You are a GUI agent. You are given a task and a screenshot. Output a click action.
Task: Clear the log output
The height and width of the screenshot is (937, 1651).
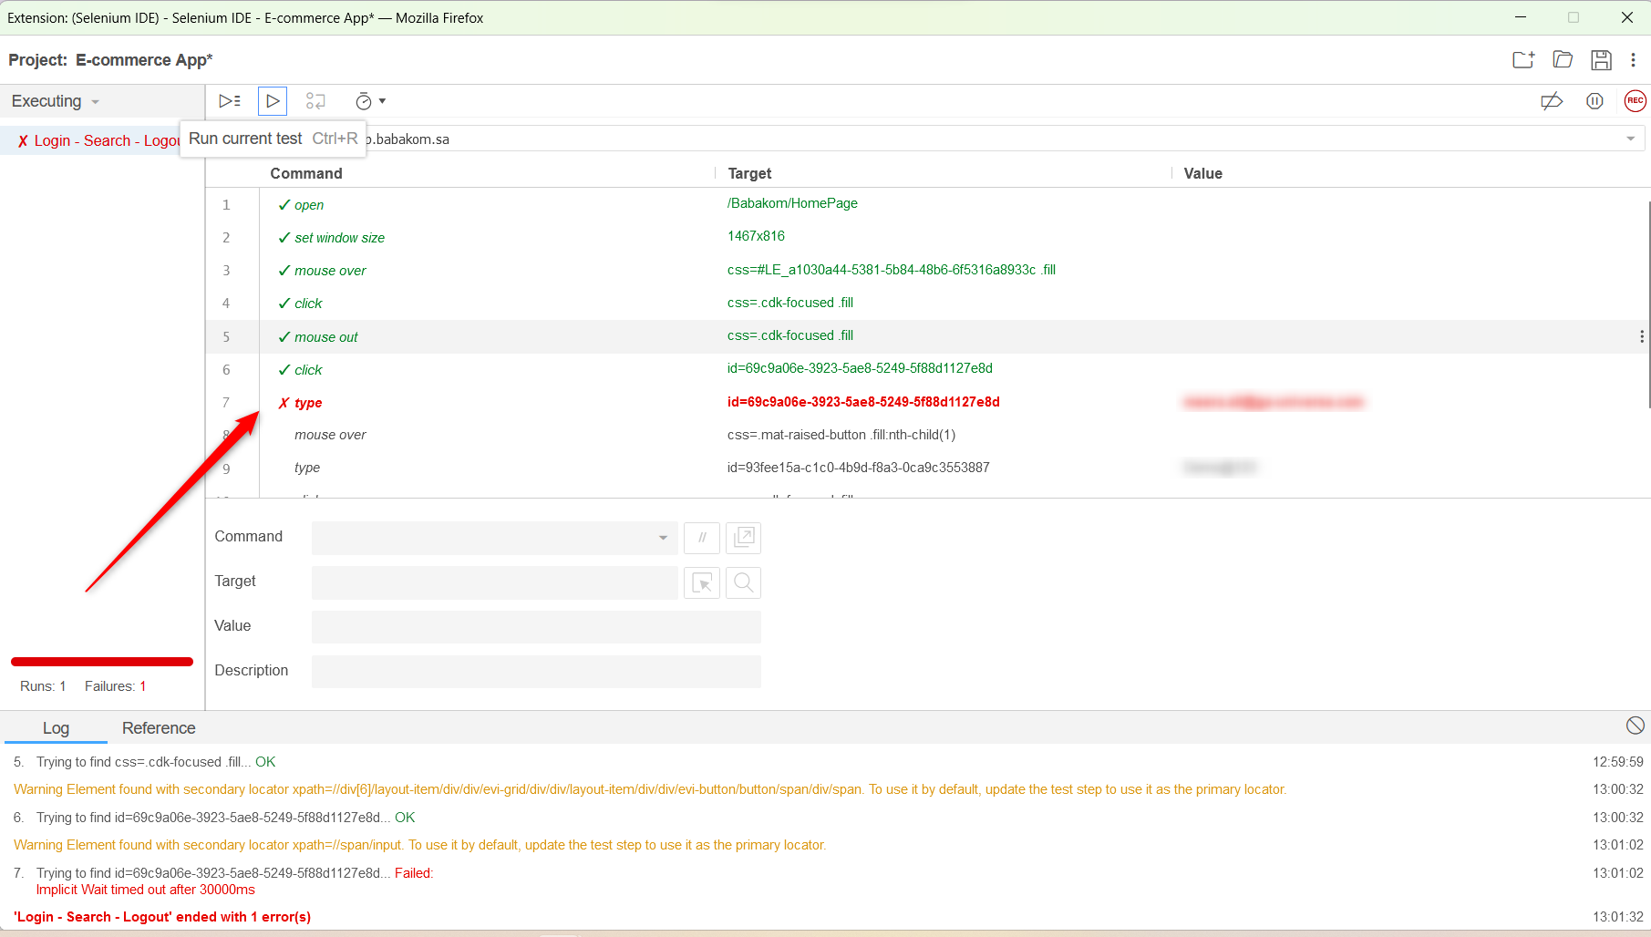(1635, 726)
